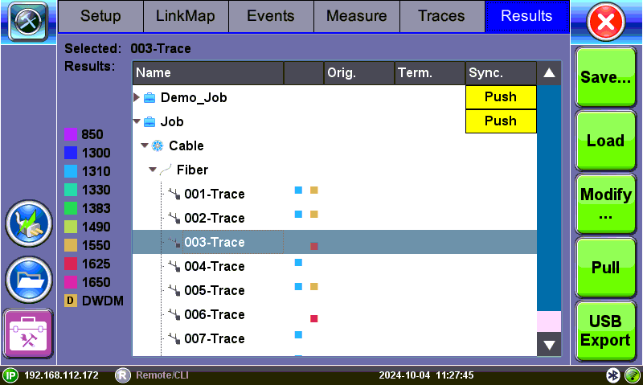643x385 pixels.
Task: Collapse the Fiber node
Action: pyautogui.click(x=153, y=170)
